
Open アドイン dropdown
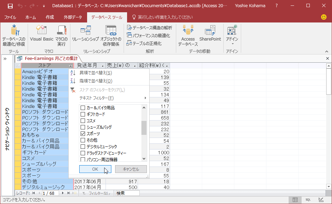pyautogui.click(x=232, y=35)
